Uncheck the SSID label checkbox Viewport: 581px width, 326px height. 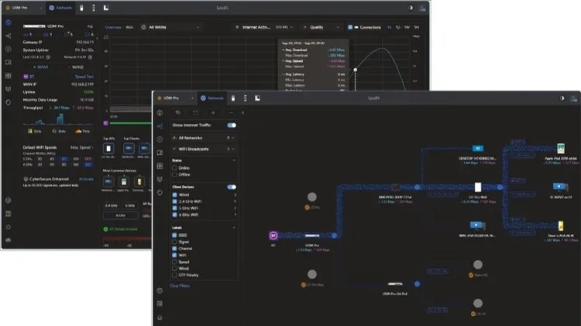click(174, 235)
